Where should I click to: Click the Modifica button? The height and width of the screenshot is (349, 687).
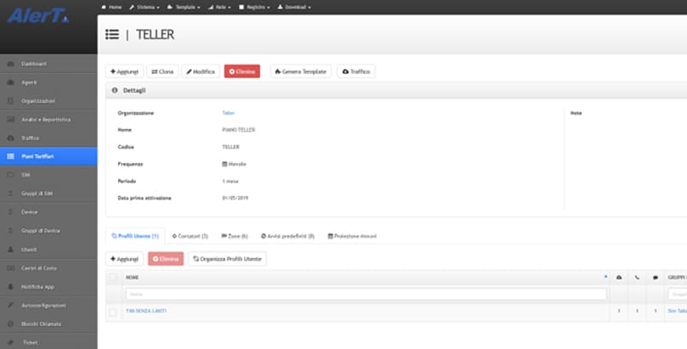(201, 71)
